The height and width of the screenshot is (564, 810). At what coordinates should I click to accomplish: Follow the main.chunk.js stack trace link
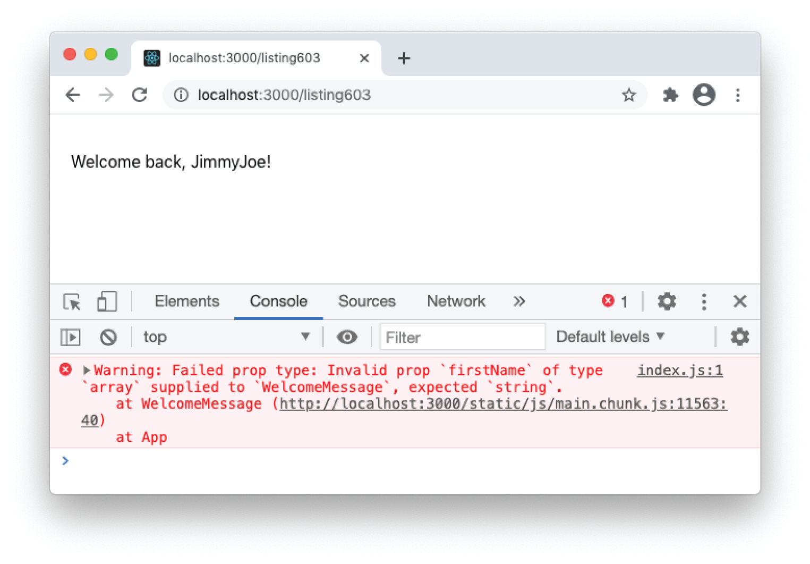click(502, 404)
